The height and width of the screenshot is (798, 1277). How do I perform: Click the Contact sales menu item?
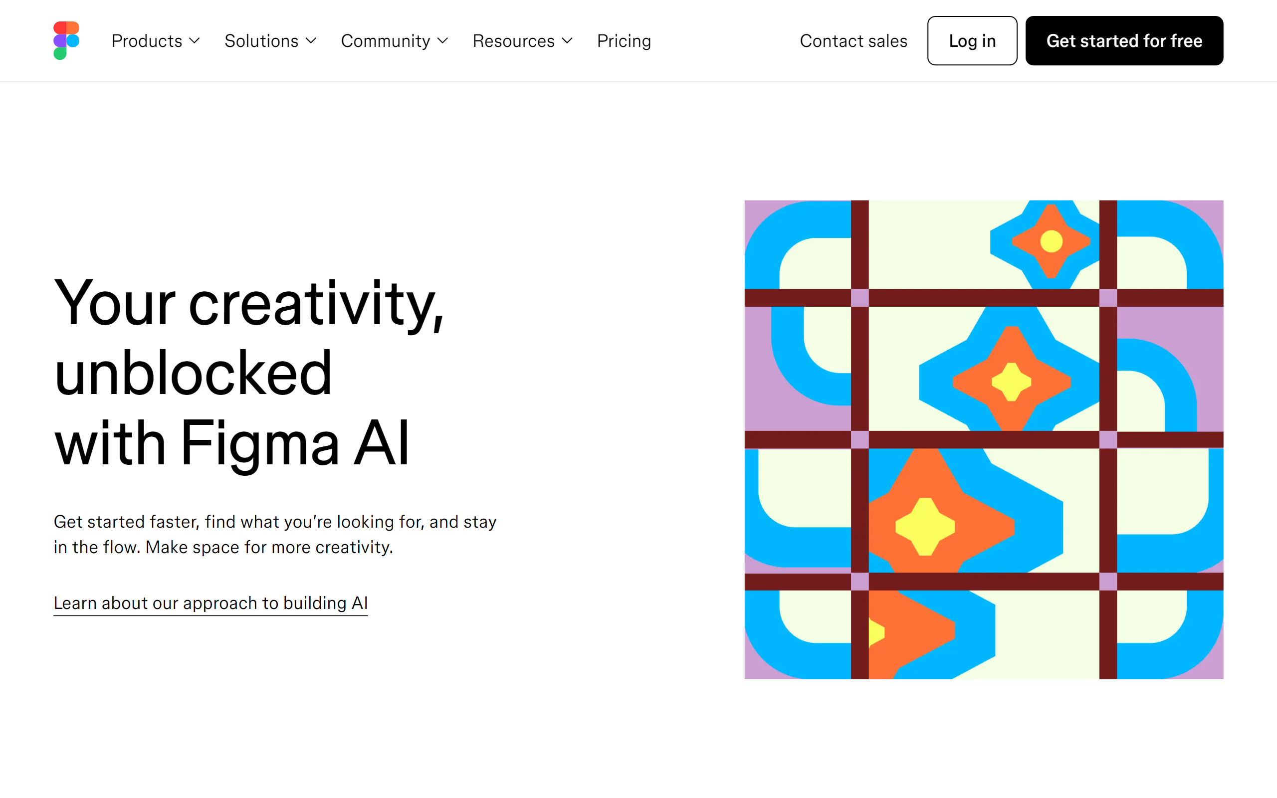coord(853,39)
